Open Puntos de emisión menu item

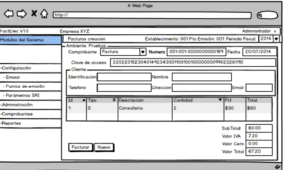(30, 86)
